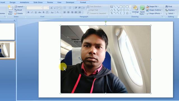
Task: Pick the Elbow Connector shape
Action: [x=115, y=10]
